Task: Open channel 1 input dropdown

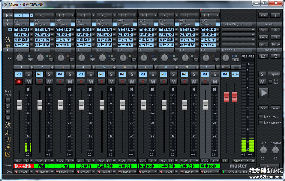Action: coord(31,15)
